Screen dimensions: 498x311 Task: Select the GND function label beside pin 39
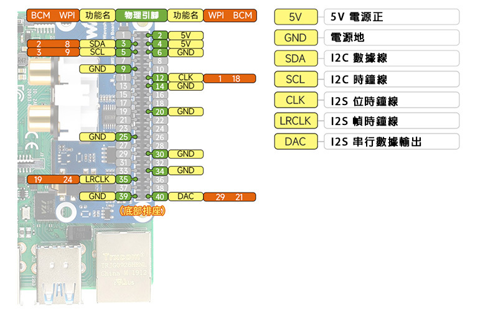(97, 197)
